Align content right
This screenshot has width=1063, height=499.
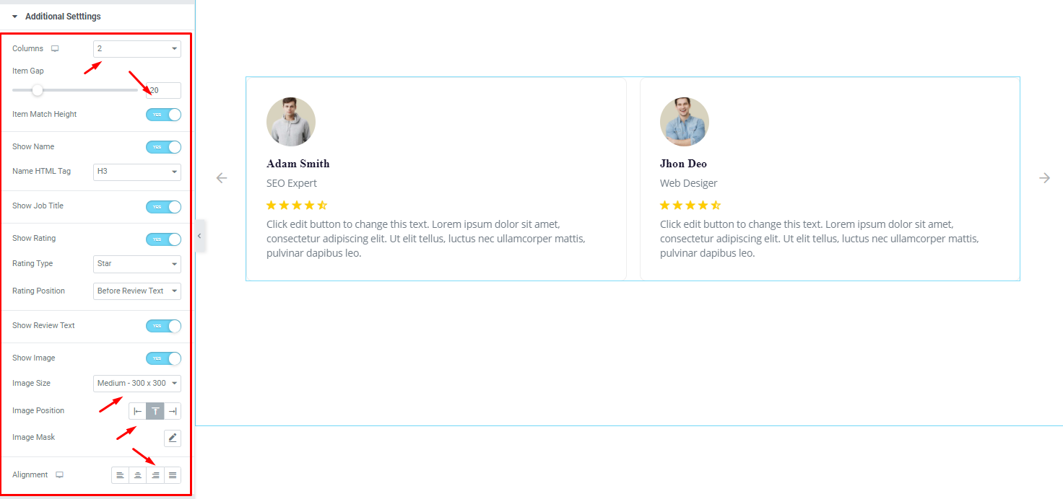point(155,475)
